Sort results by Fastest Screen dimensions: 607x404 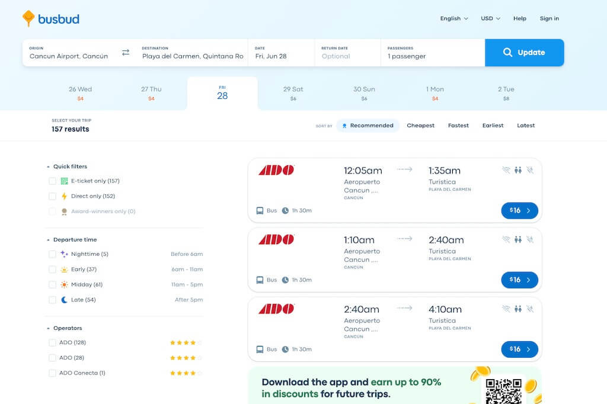pos(458,126)
